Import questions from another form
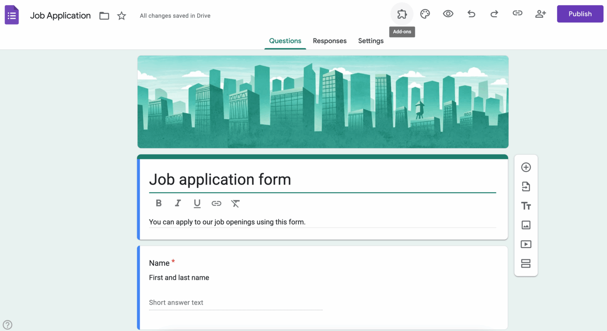 (526, 186)
